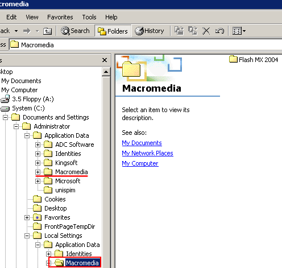Open the Favorites menu

pos(60,17)
